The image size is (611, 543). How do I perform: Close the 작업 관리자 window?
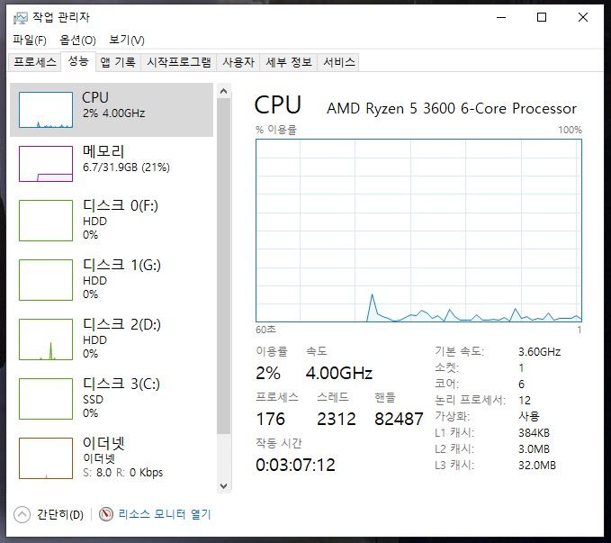(583, 17)
